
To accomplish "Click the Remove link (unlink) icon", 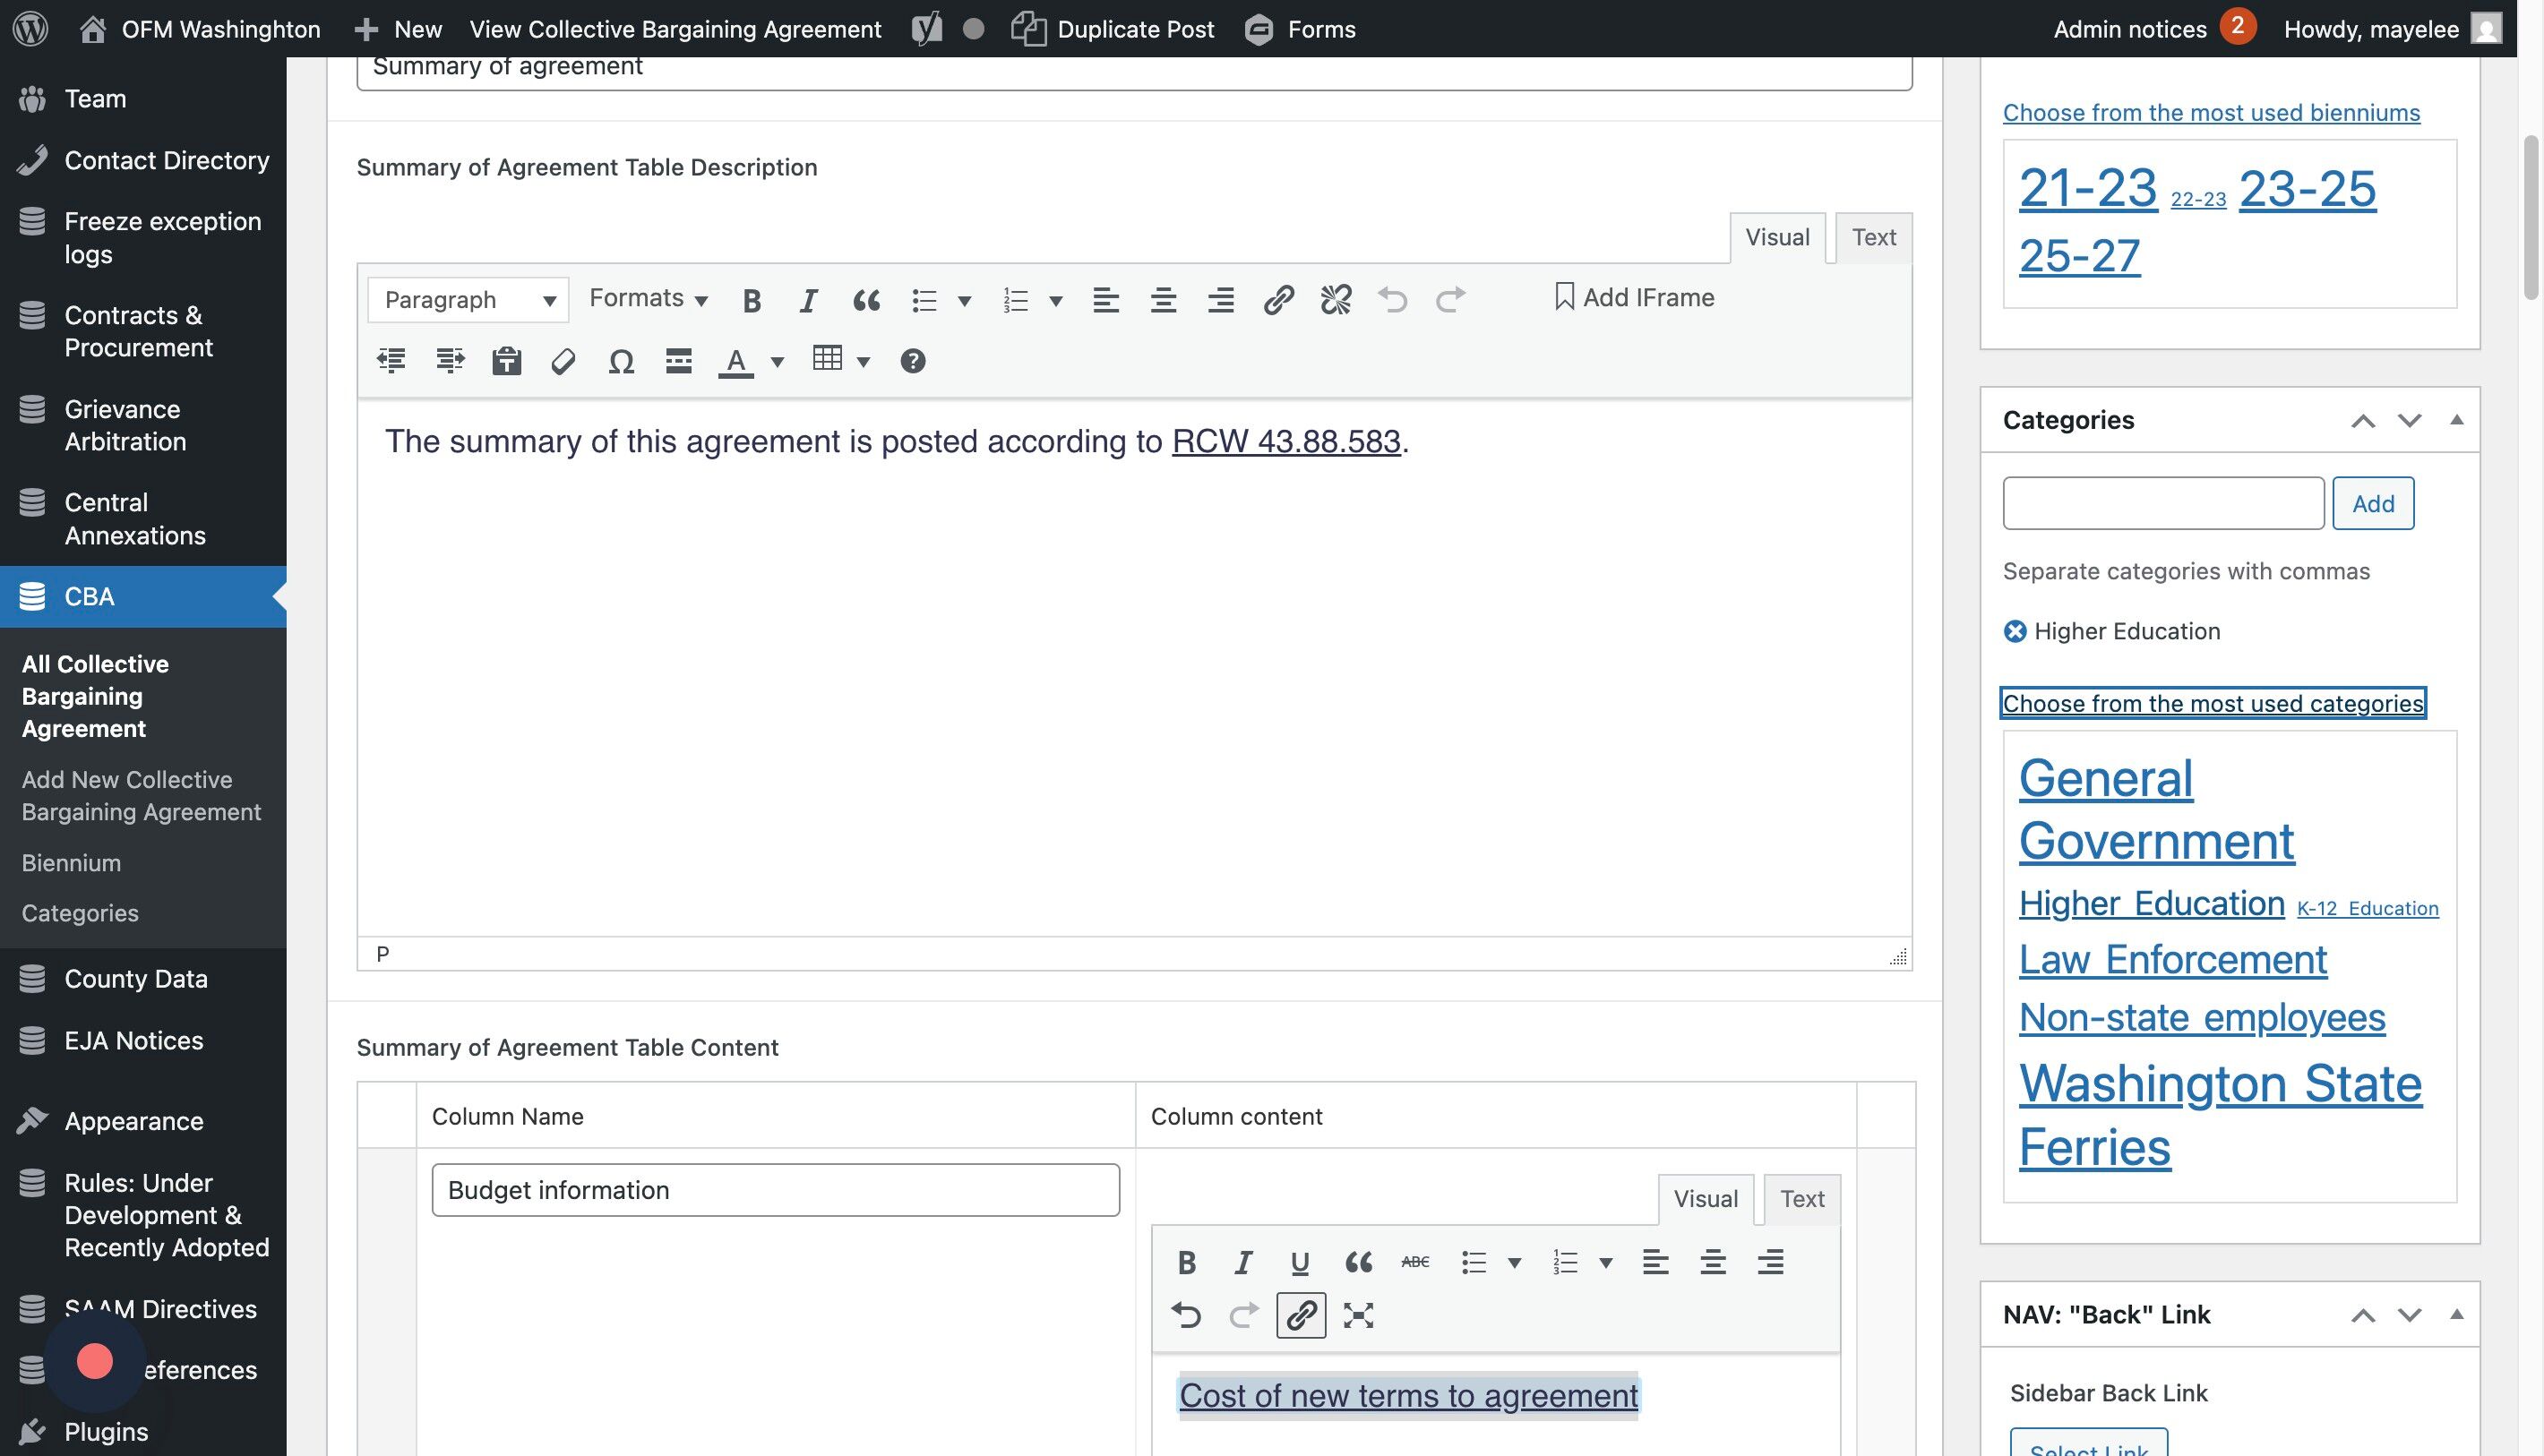I will 1336,300.
